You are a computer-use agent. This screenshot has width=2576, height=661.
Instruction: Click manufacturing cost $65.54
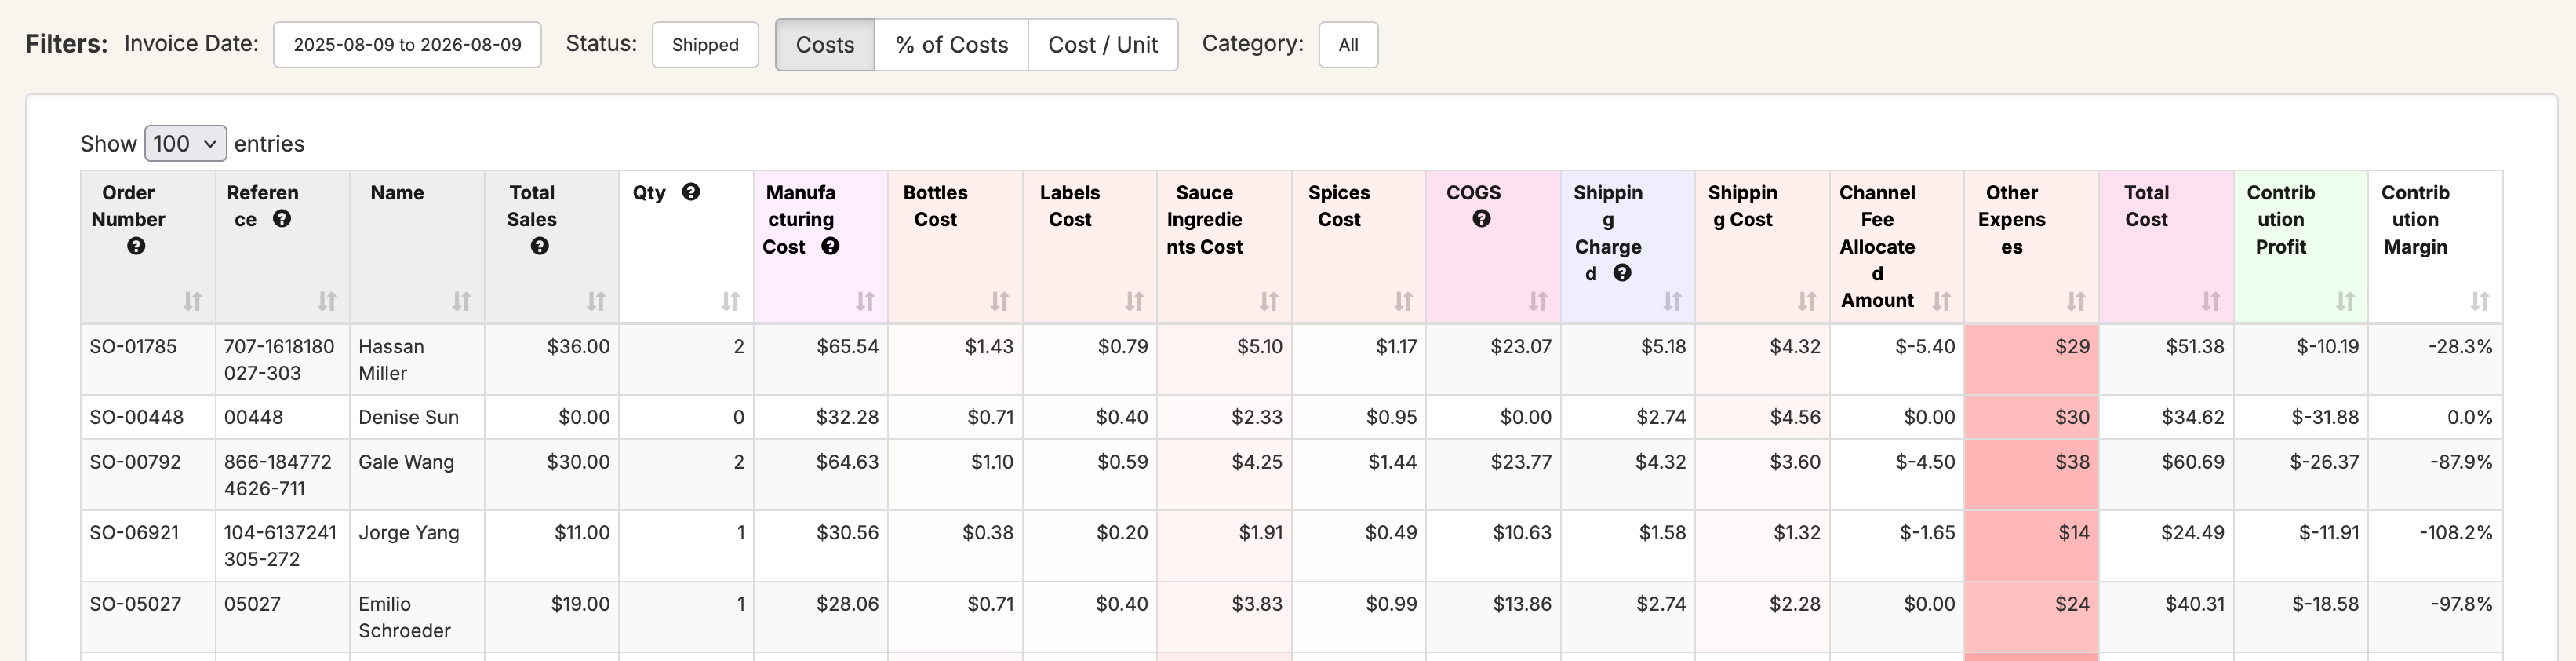tap(847, 346)
